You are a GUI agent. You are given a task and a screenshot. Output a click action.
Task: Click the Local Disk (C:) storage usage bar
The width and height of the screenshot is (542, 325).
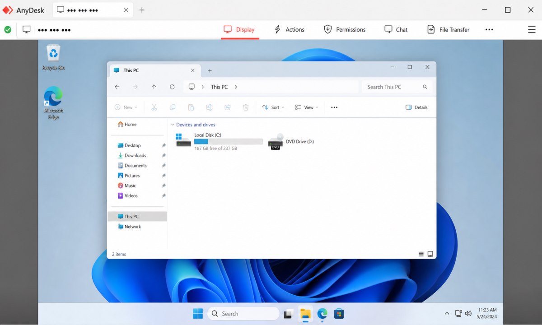pyautogui.click(x=228, y=141)
